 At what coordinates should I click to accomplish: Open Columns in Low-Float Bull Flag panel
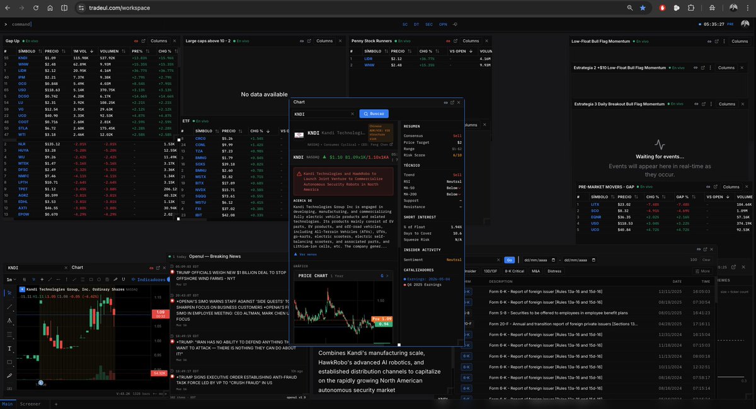(x=740, y=41)
